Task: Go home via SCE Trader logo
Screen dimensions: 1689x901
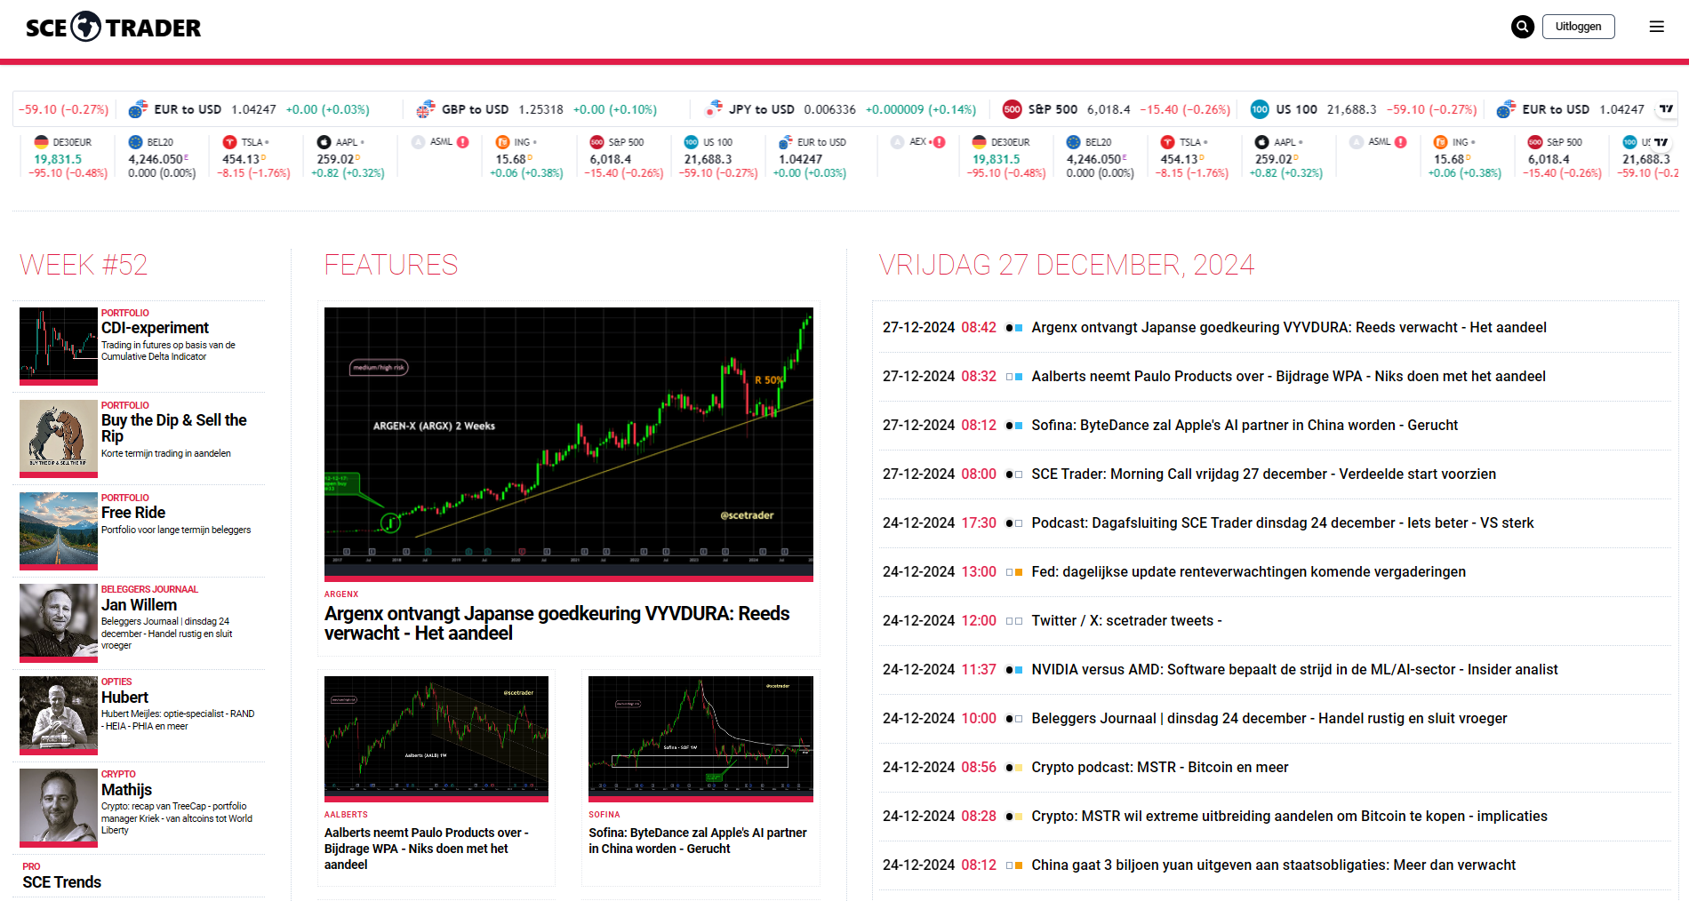Action: tap(113, 28)
